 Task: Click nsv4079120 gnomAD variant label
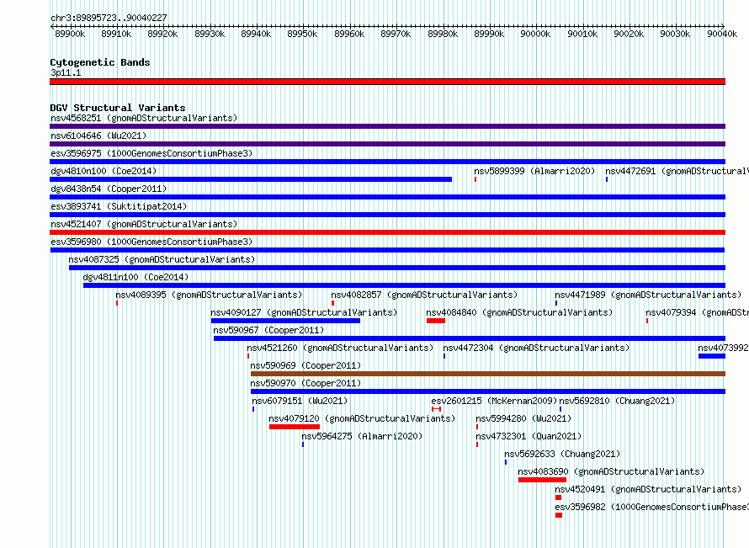(x=362, y=418)
